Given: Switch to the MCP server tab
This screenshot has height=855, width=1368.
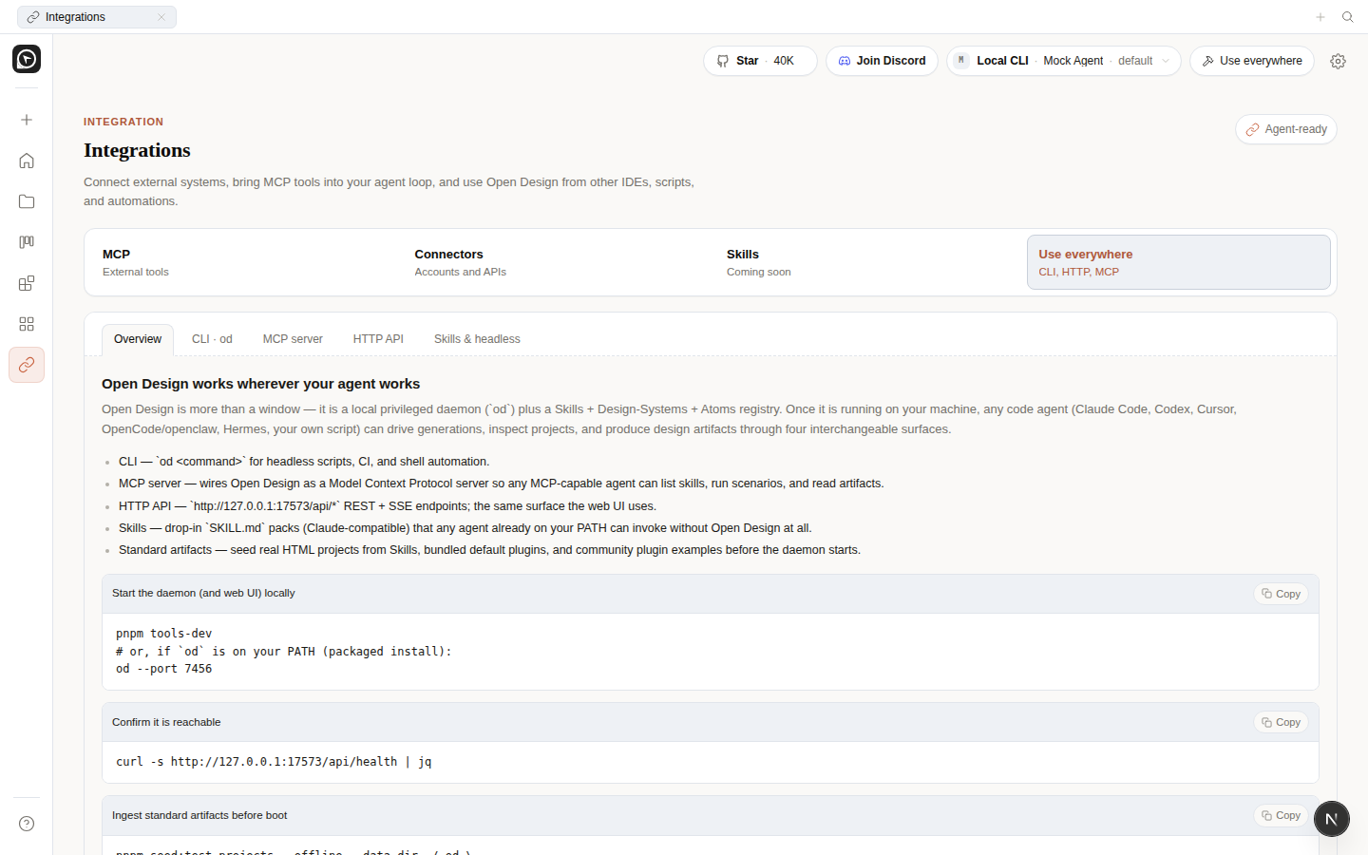Looking at the screenshot, I should coord(293,339).
